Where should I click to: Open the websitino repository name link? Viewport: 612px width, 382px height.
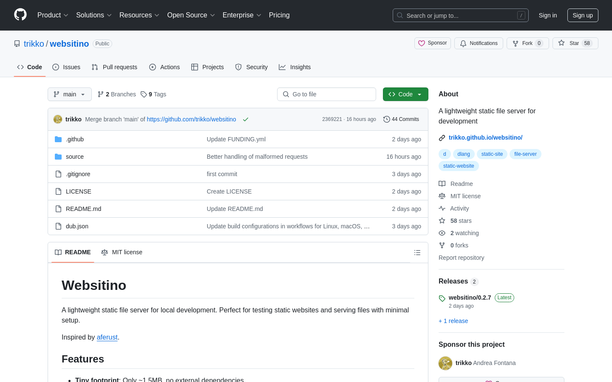(69, 44)
